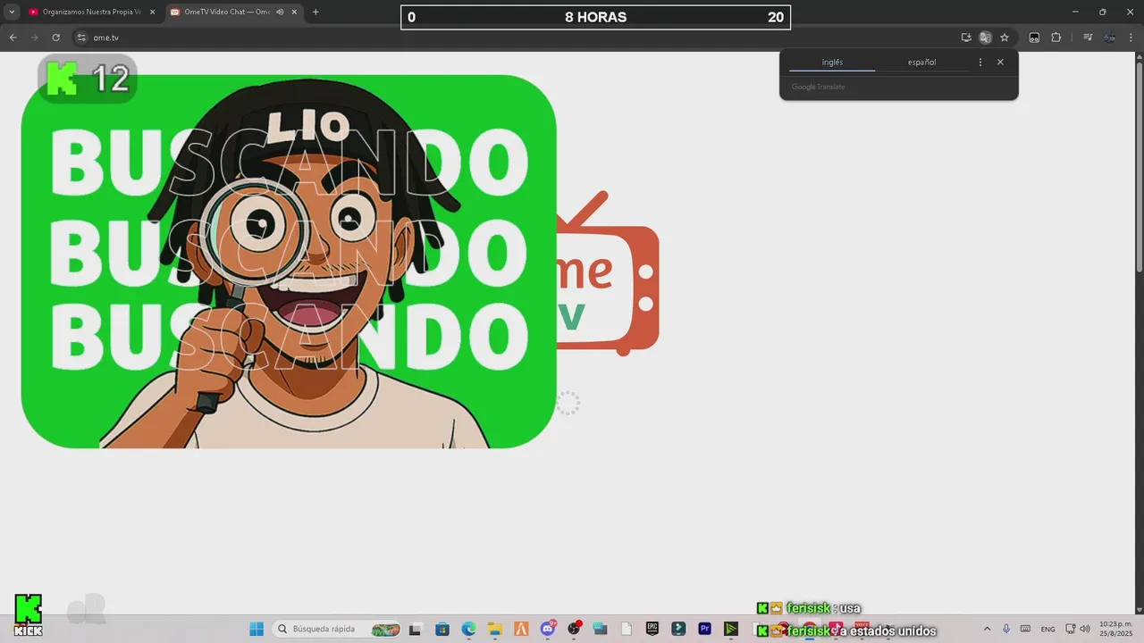
Task: Bookmark this page with the star icon
Action: click(x=1005, y=38)
